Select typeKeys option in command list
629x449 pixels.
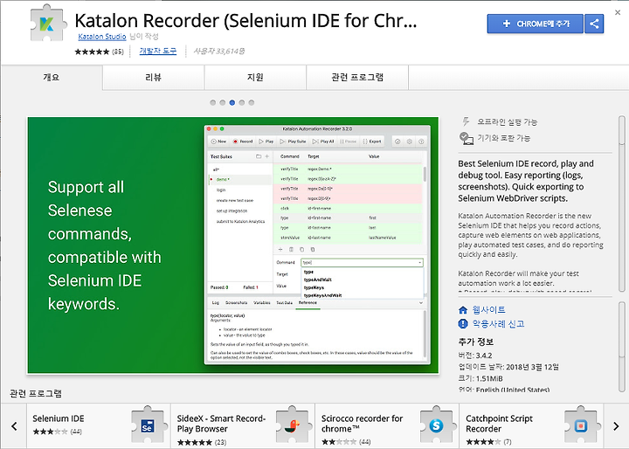coord(314,287)
